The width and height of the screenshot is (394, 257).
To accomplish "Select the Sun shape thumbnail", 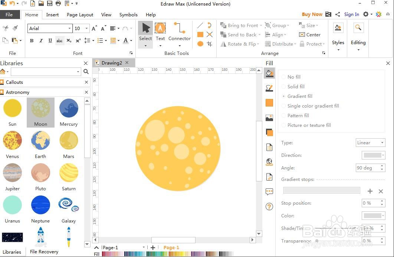I will [x=12, y=108].
